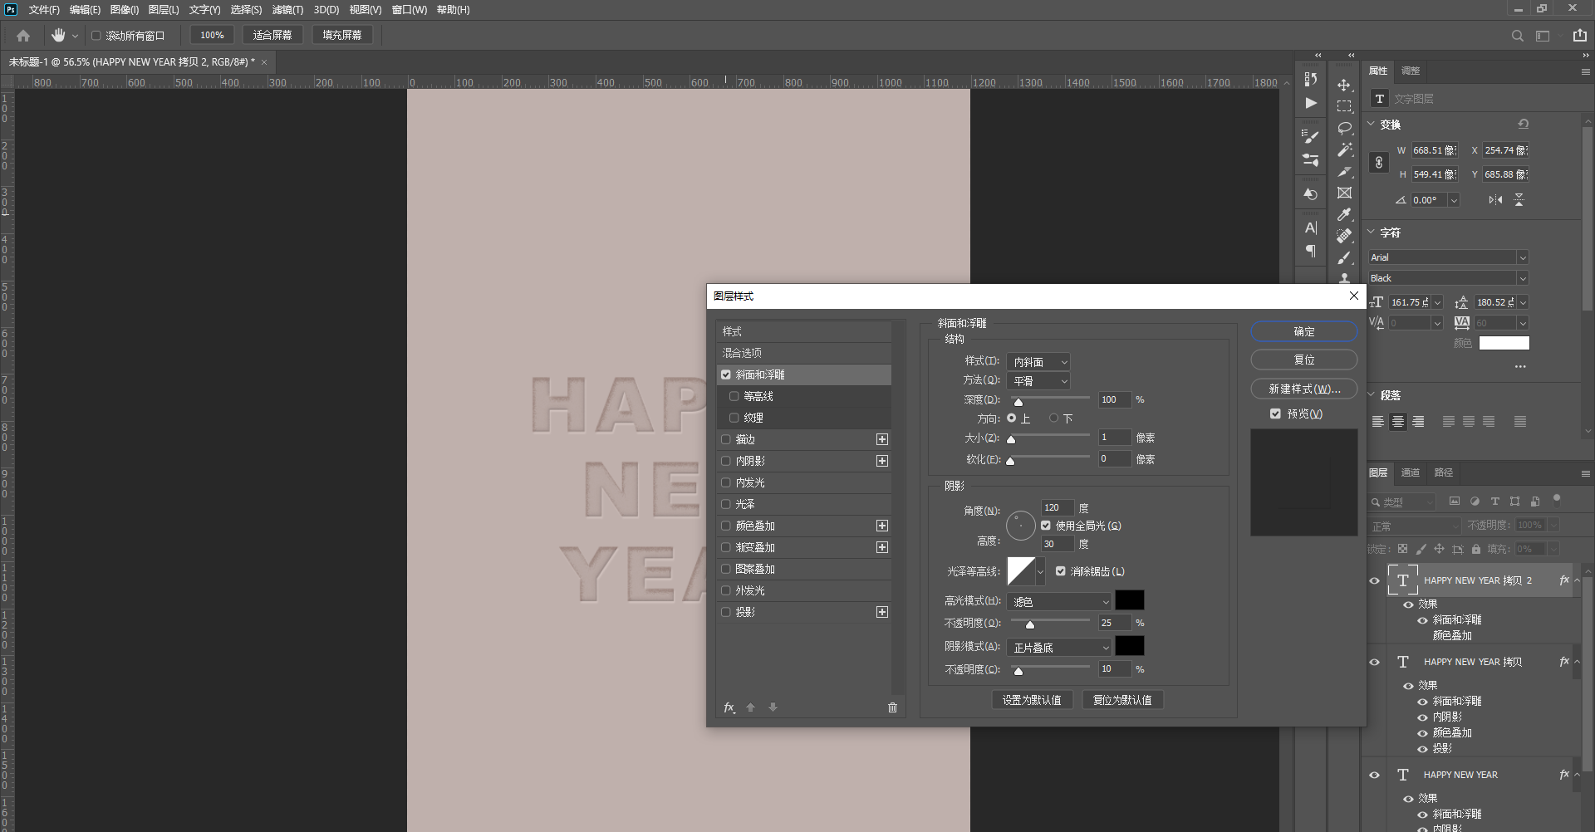This screenshot has height=832, width=1595.
Task: Click the 确定 confirm button
Action: [x=1303, y=332]
